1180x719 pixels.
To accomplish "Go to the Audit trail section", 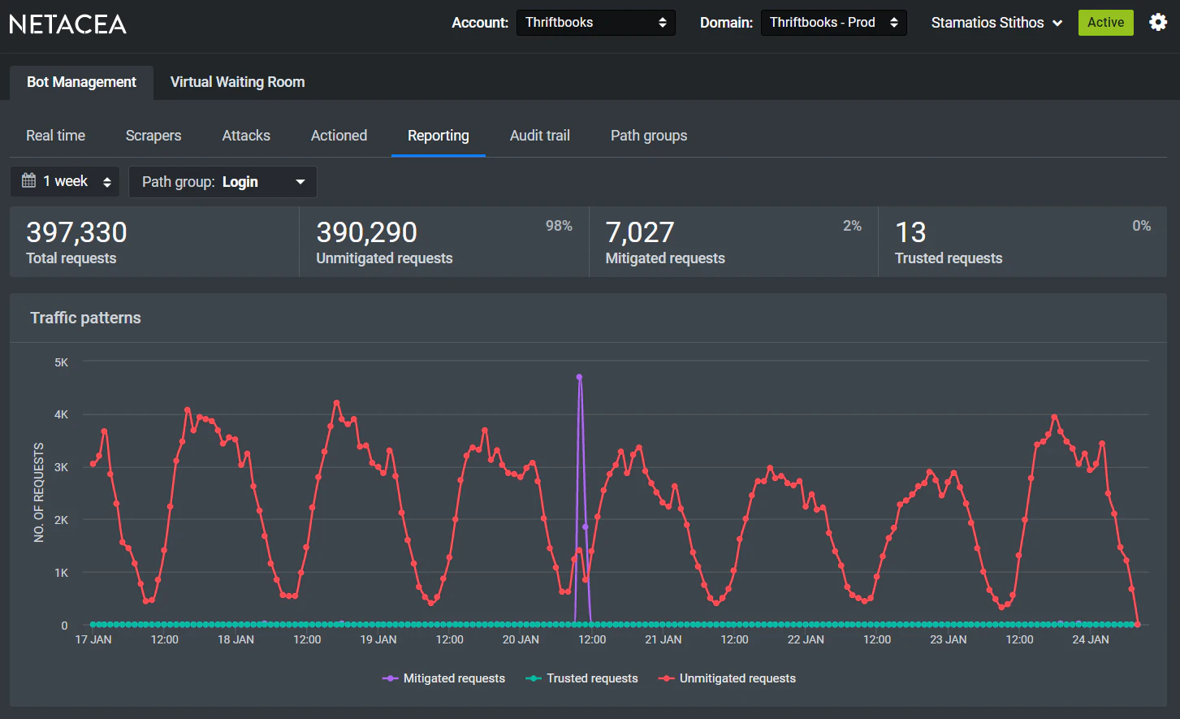I will pos(539,136).
